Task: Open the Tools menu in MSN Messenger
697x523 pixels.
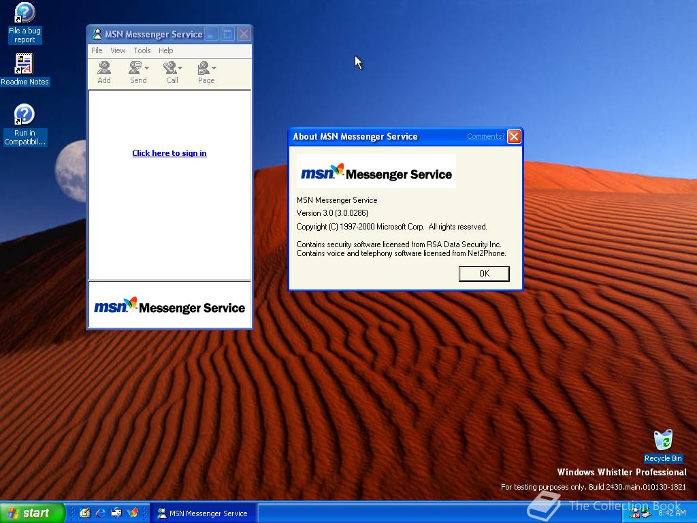Action: pos(142,50)
